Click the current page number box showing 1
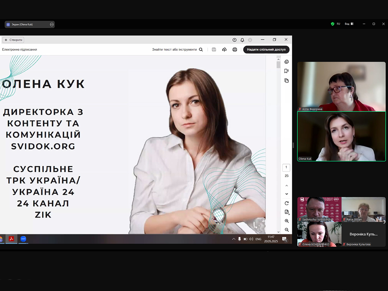Image resolution: width=388 pixels, height=291 pixels. [286, 167]
